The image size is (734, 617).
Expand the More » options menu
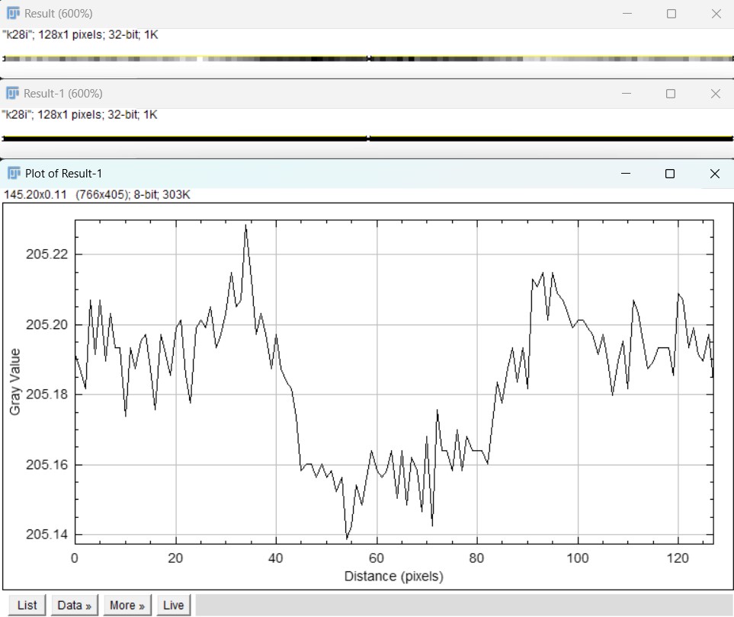127,605
